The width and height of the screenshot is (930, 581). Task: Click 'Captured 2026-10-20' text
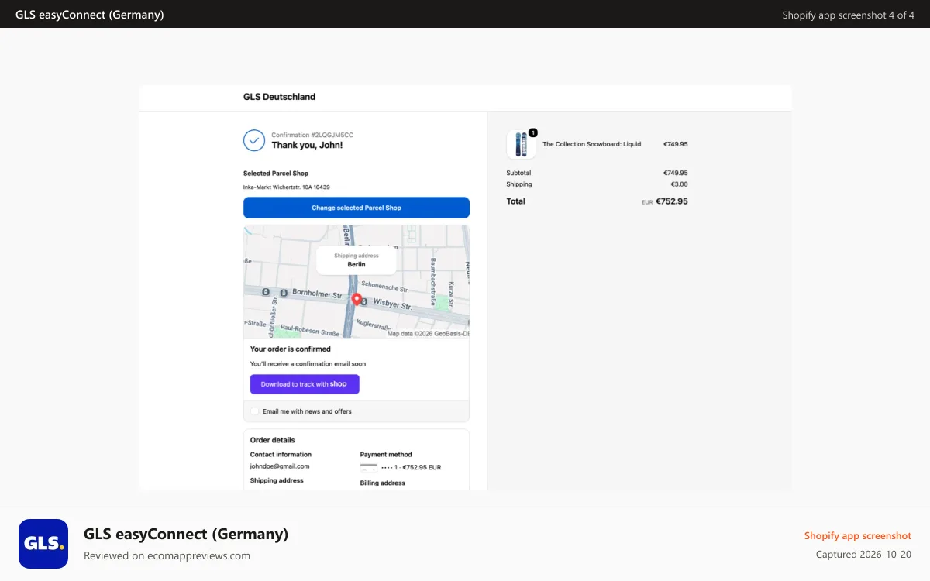863,555
